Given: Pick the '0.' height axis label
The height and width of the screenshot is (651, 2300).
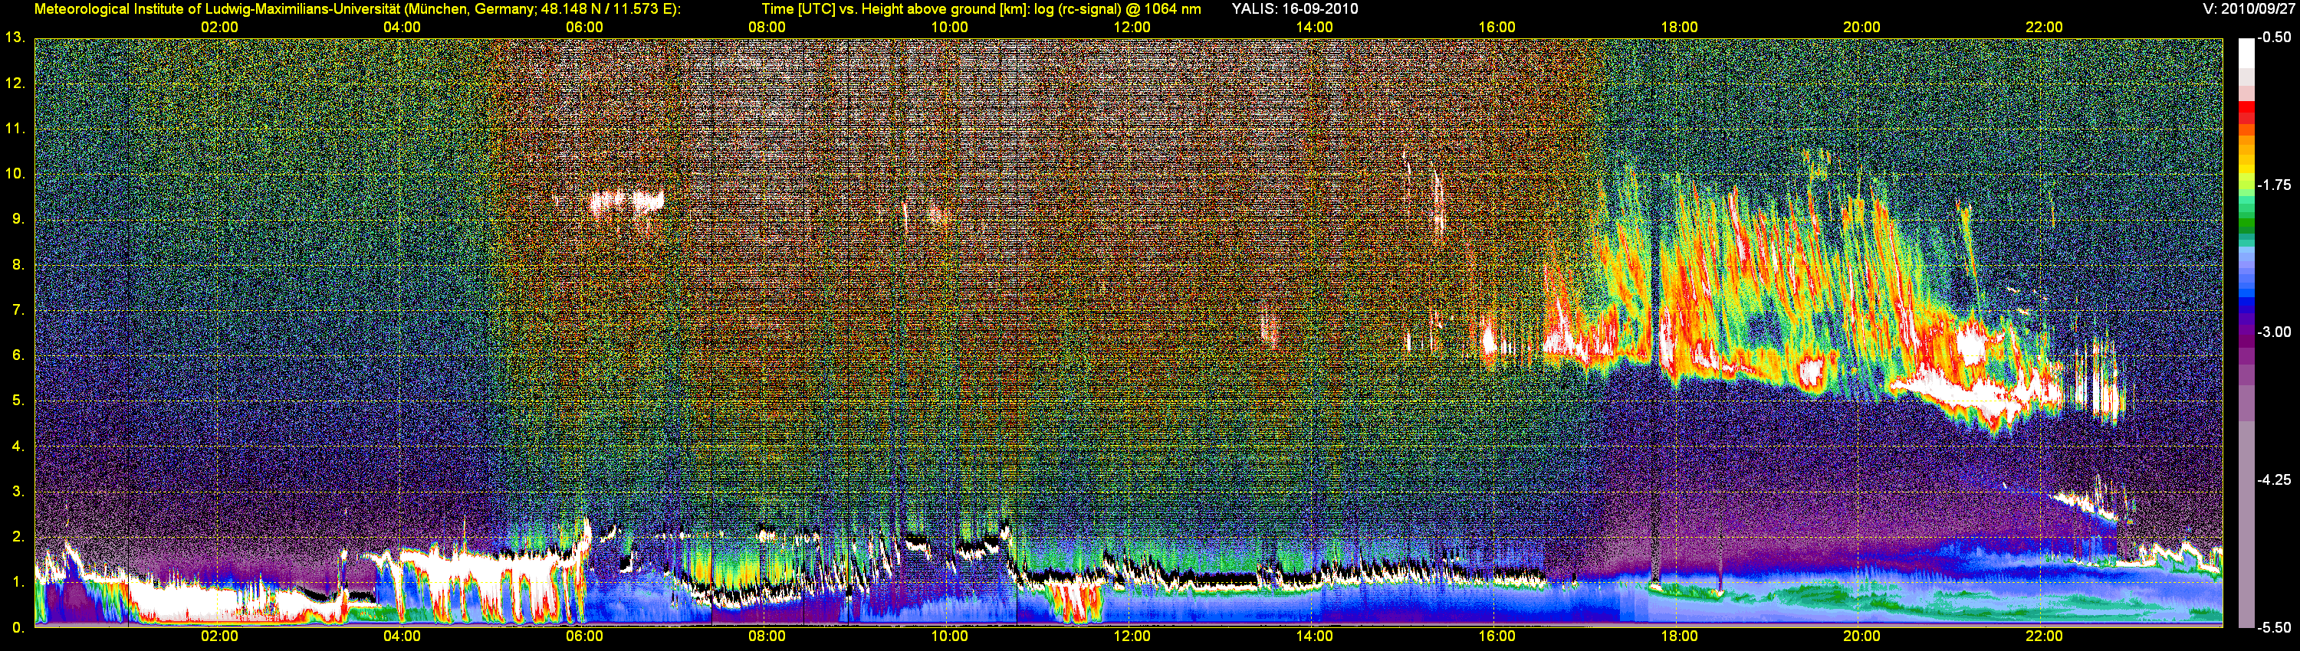Looking at the screenshot, I should tap(18, 627).
